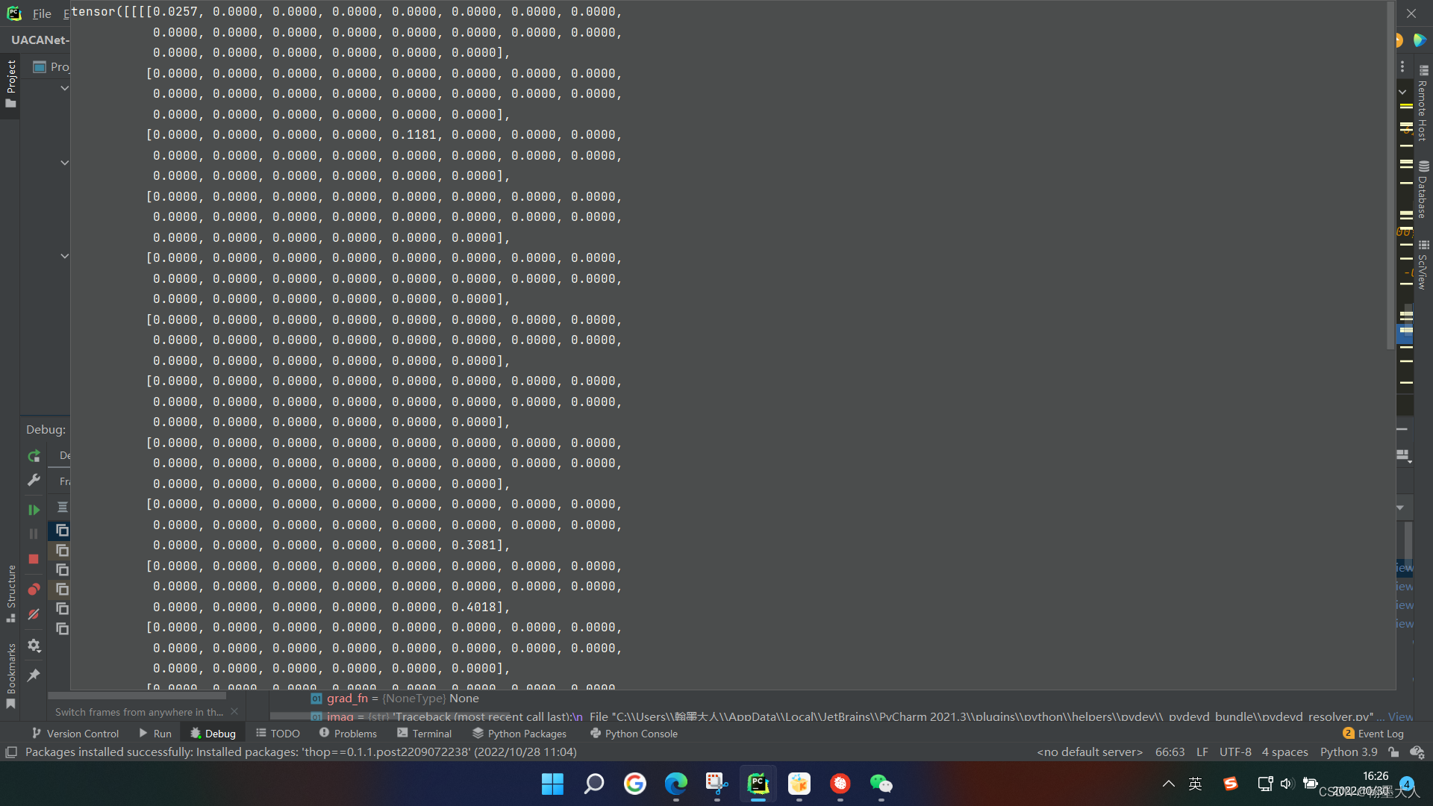Click vertical scrollbar of tensor popup
This screenshot has height=806, width=1433.
coord(1390,175)
